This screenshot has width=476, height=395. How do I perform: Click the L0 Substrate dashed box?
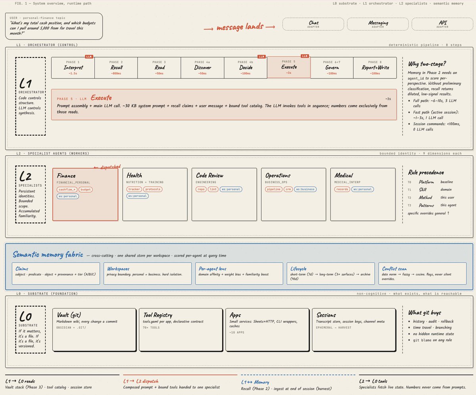(30, 329)
